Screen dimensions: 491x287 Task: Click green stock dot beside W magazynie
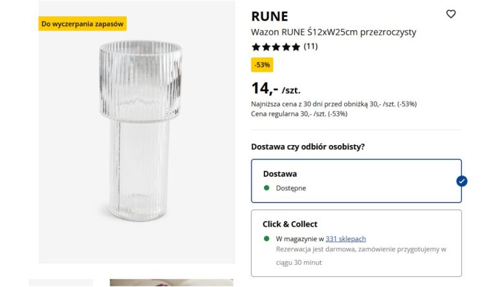267,238
